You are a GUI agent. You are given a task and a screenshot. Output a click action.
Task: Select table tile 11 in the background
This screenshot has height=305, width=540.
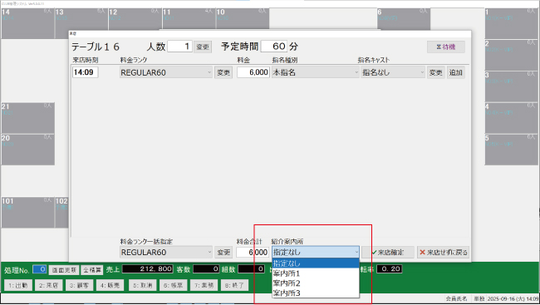(x=189, y=19)
